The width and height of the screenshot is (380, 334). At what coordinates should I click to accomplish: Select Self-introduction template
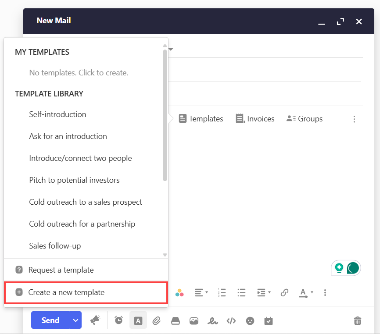click(57, 114)
